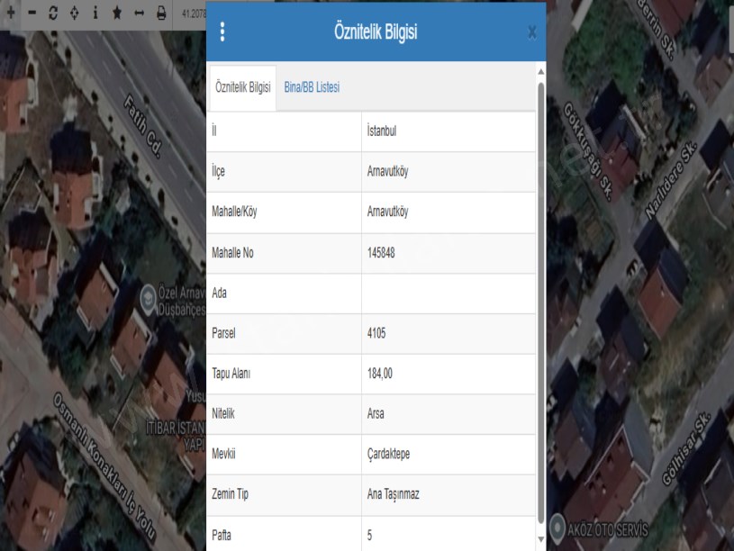The image size is (734, 551).
Task: Click the zoom in plus icon
Action: (x=11, y=14)
